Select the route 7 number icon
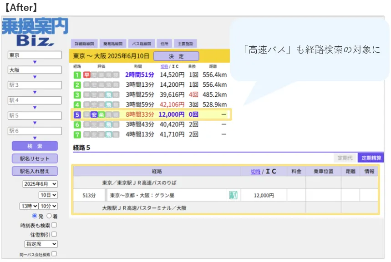The height and width of the screenshot is (262, 391). [x=77, y=134]
